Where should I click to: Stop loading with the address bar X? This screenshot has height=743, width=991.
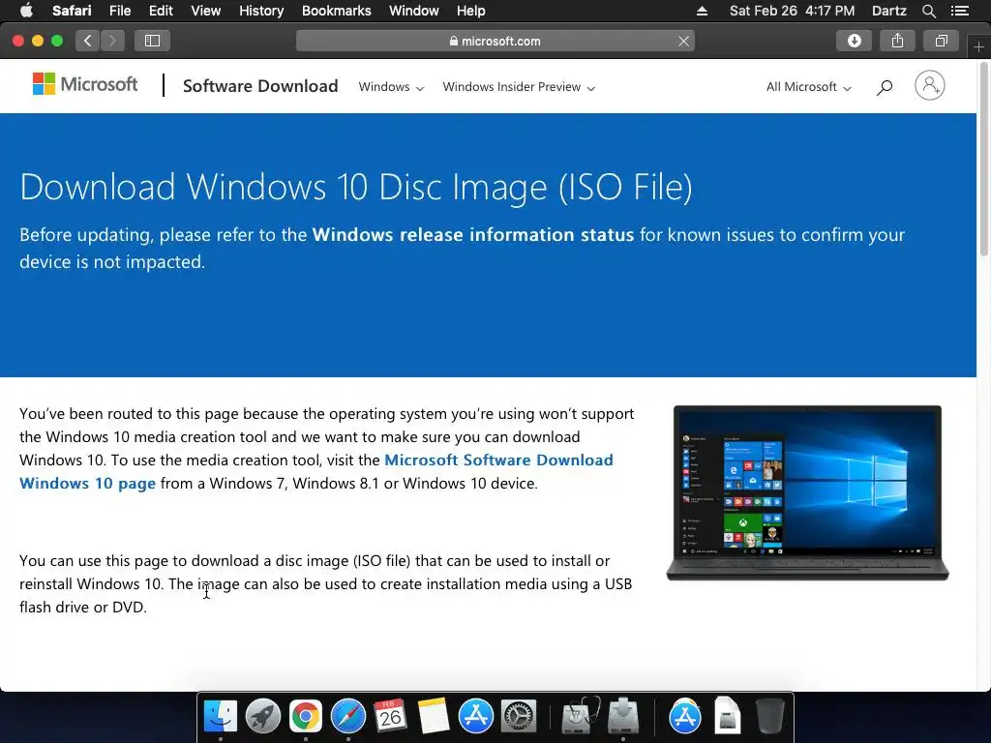coord(683,41)
